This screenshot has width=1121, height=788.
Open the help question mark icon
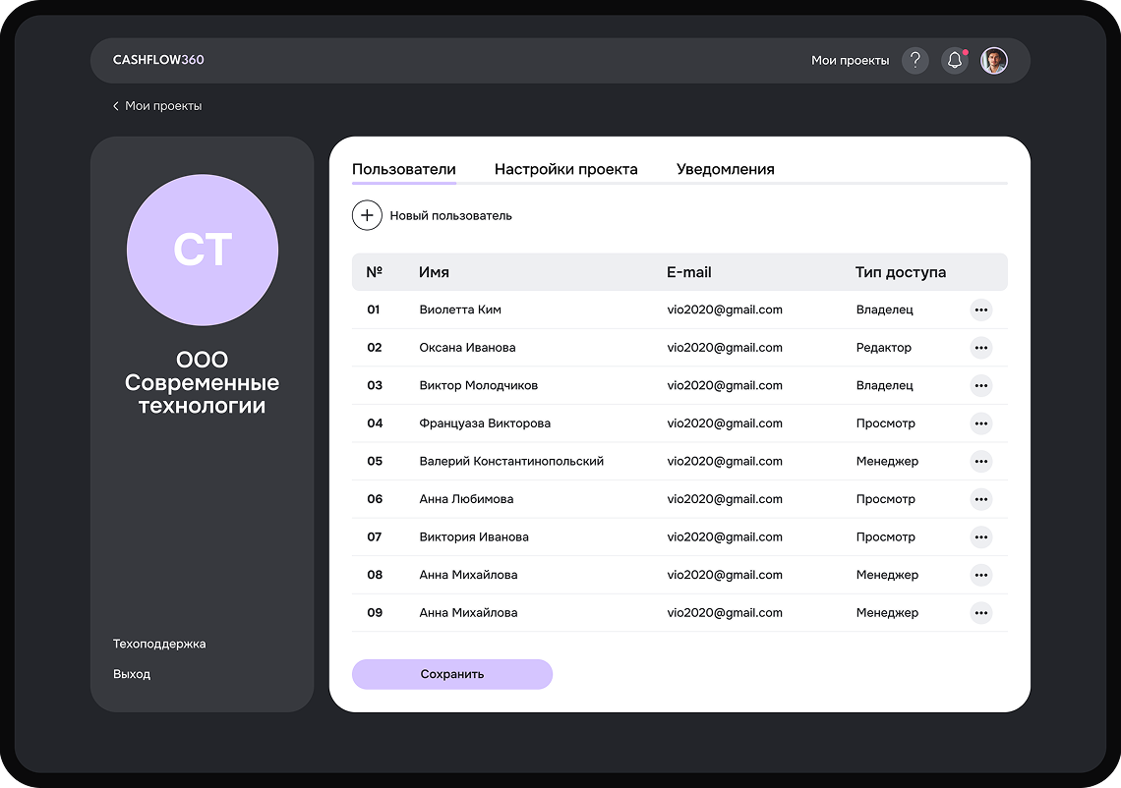914,61
